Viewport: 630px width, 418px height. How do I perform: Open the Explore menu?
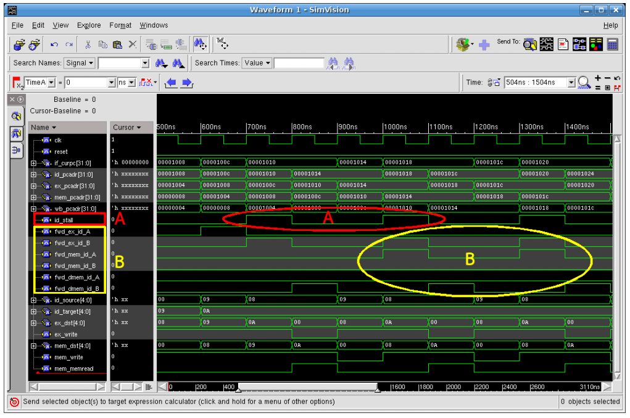[89, 25]
